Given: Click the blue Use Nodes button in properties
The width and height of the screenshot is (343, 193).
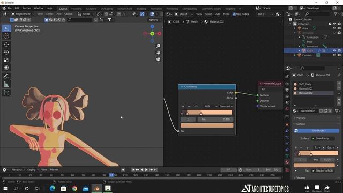Looking at the screenshot, I should click(316, 131).
